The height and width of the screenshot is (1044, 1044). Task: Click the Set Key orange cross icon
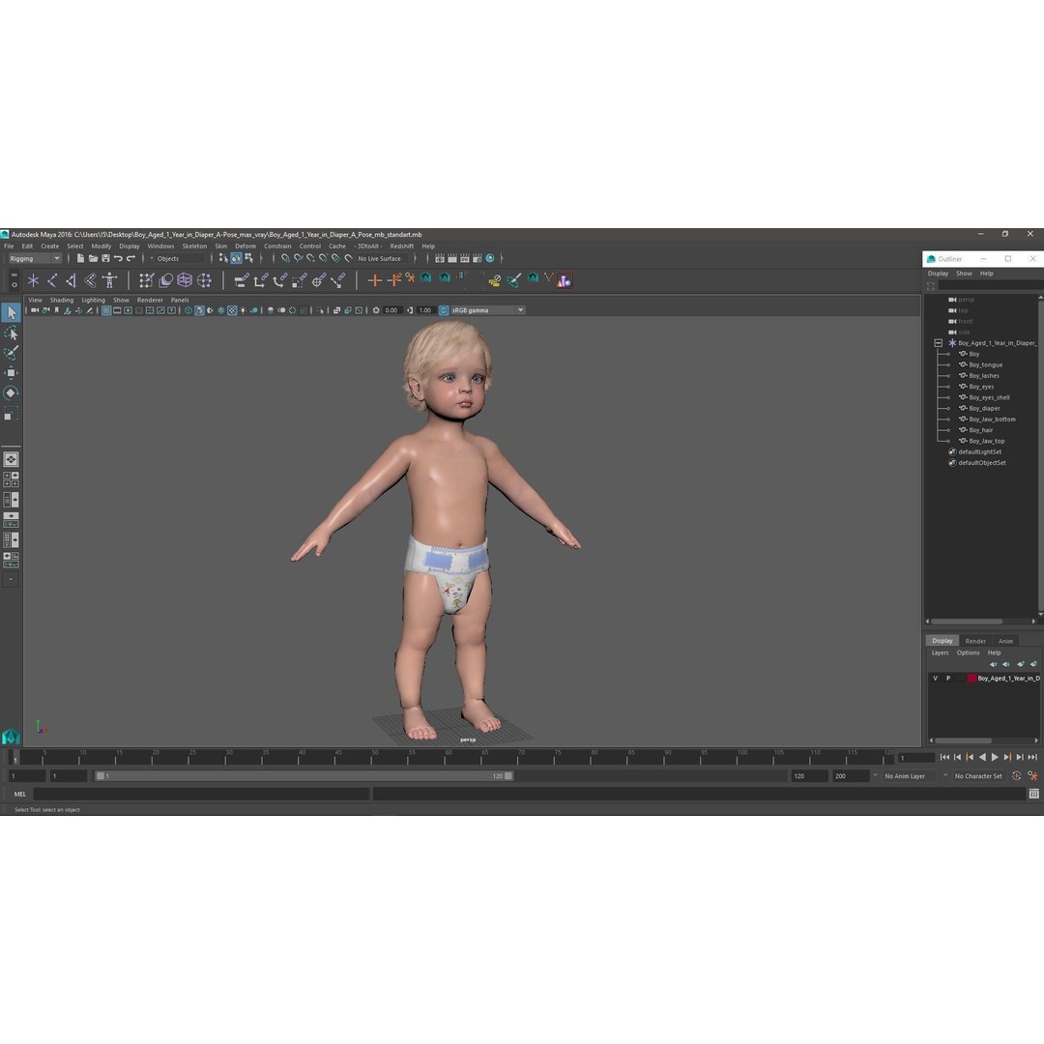(374, 280)
